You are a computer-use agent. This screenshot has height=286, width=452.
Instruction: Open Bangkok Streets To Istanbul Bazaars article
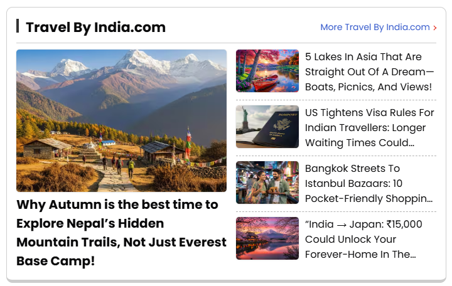pyautogui.click(x=369, y=184)
